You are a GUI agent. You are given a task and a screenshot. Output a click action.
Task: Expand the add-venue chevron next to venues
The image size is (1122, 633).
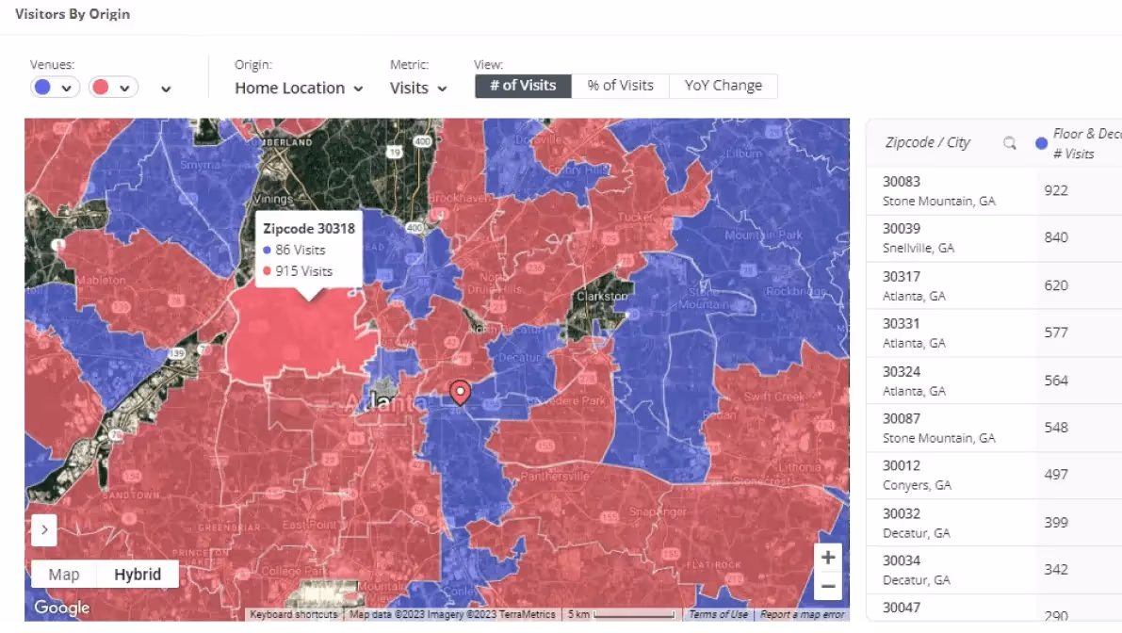pyautogui.click(x=166, y=89)
